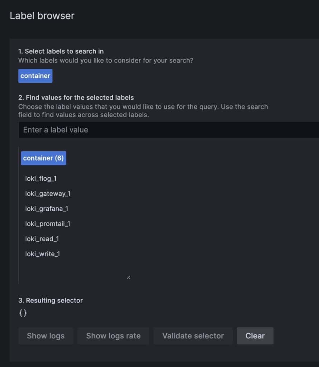Select the loki_write_1 container value
The image size is (319, 367).
pos(43,254)
